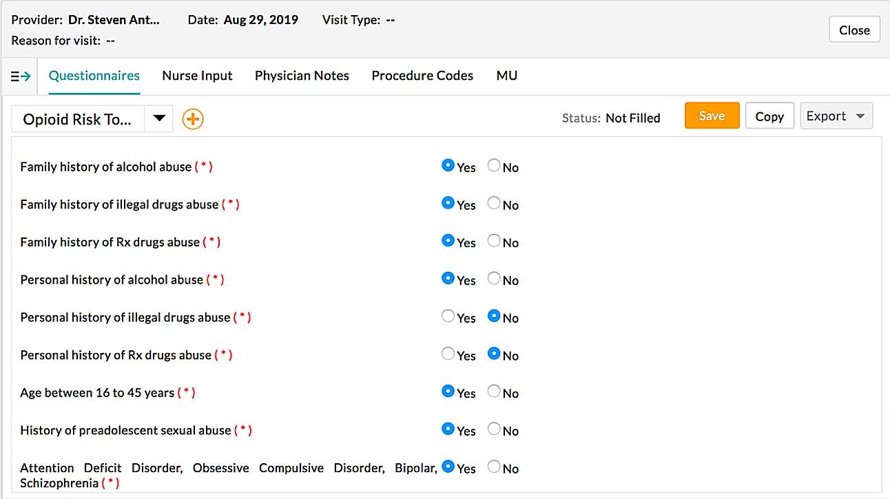This screenshot has height=499, width=890.
Task: Select the MU tab
Action: point(506,76)
